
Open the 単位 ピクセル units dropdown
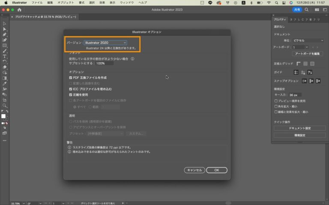tap(308, 41)
